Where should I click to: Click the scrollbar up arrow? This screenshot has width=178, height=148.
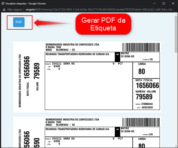tap(176, 14)
